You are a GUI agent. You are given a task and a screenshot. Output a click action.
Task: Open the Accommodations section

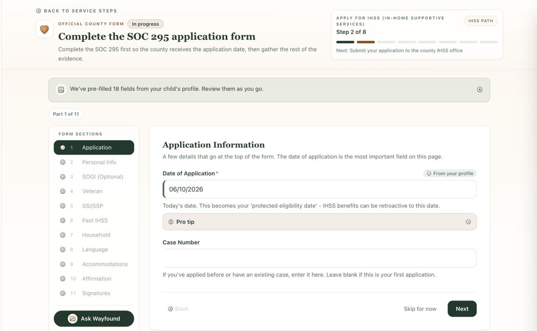94,264
